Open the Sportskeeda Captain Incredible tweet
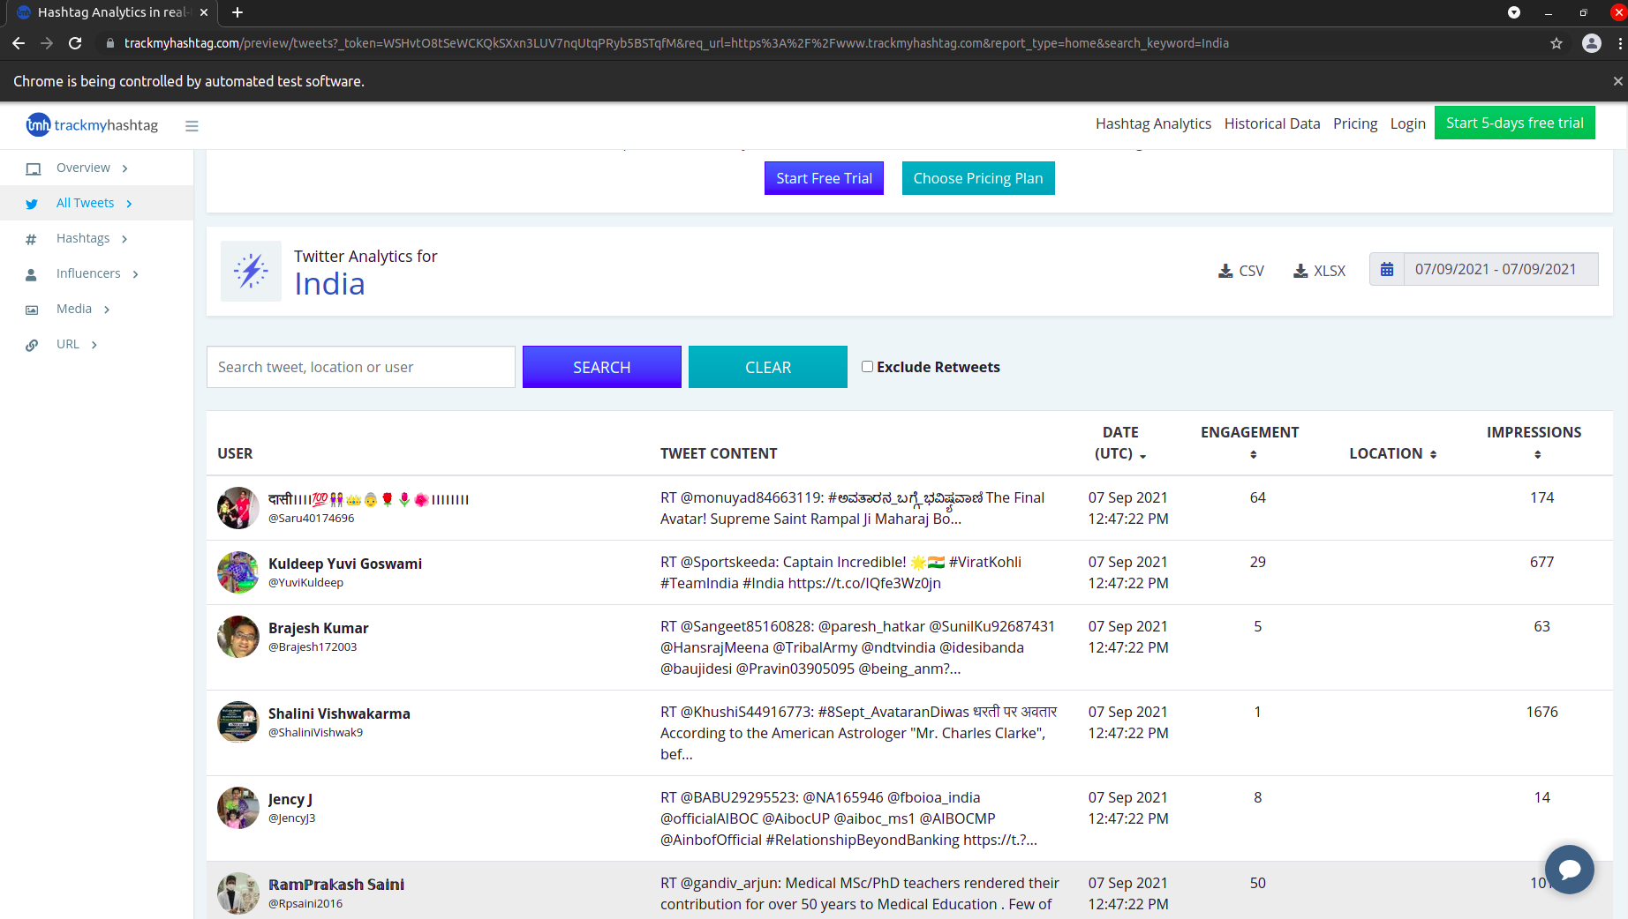Screen dimensions: 1628x919 (840, 572)
